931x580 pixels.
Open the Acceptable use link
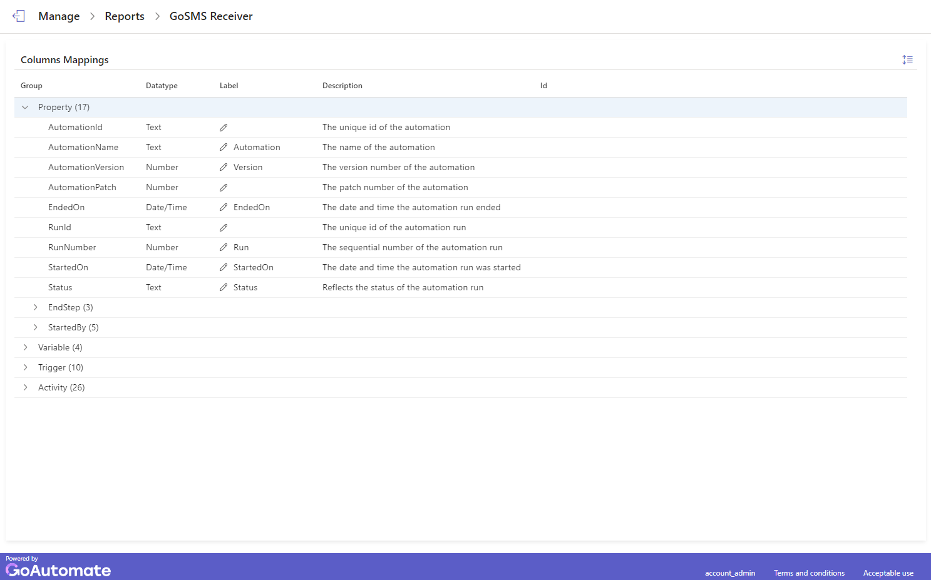tap(888, 573)
